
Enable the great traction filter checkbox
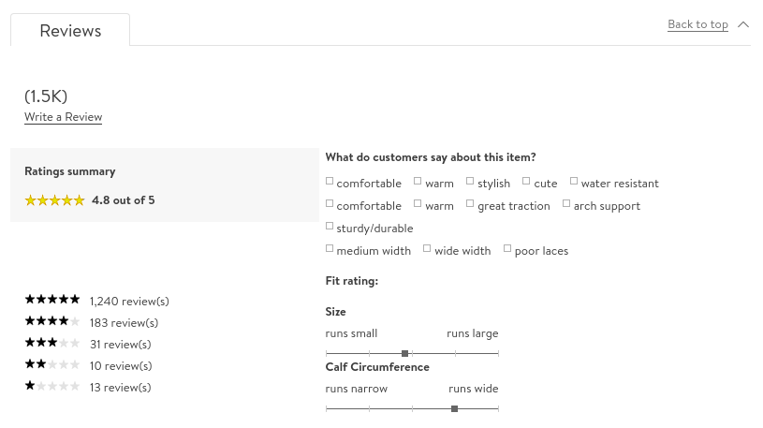tap(470, 204)
